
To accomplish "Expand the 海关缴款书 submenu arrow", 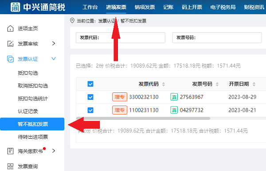I will pyautogui.click(x=54, y=151).
